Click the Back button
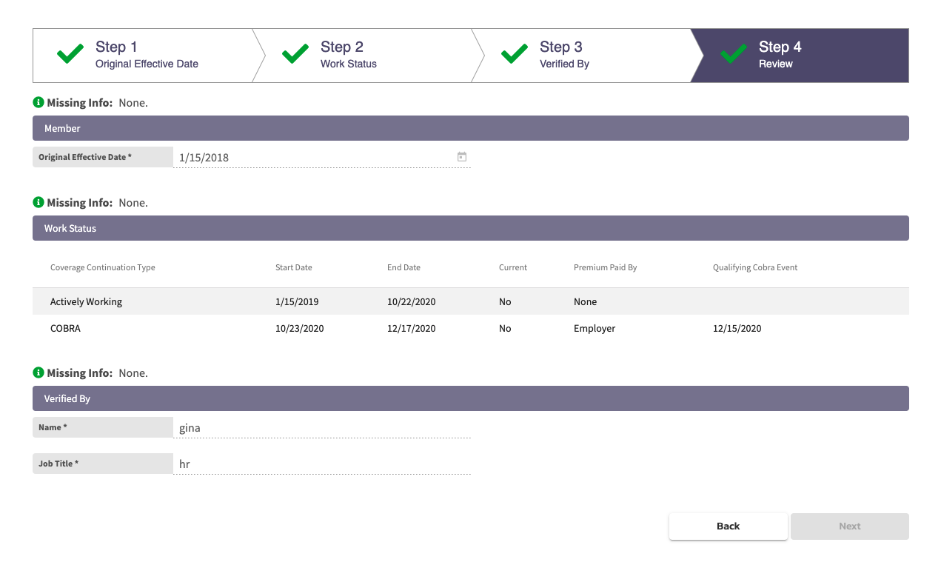This screenshot has width=941, height=565. pos(728,526)
